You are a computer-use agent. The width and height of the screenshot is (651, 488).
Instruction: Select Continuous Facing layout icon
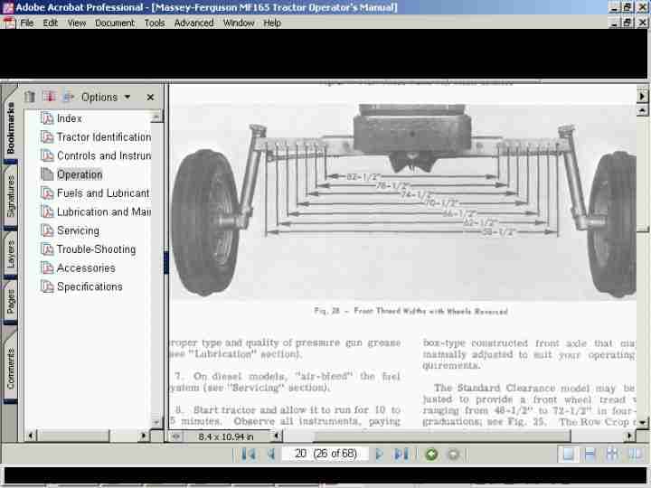click(612, 454)
